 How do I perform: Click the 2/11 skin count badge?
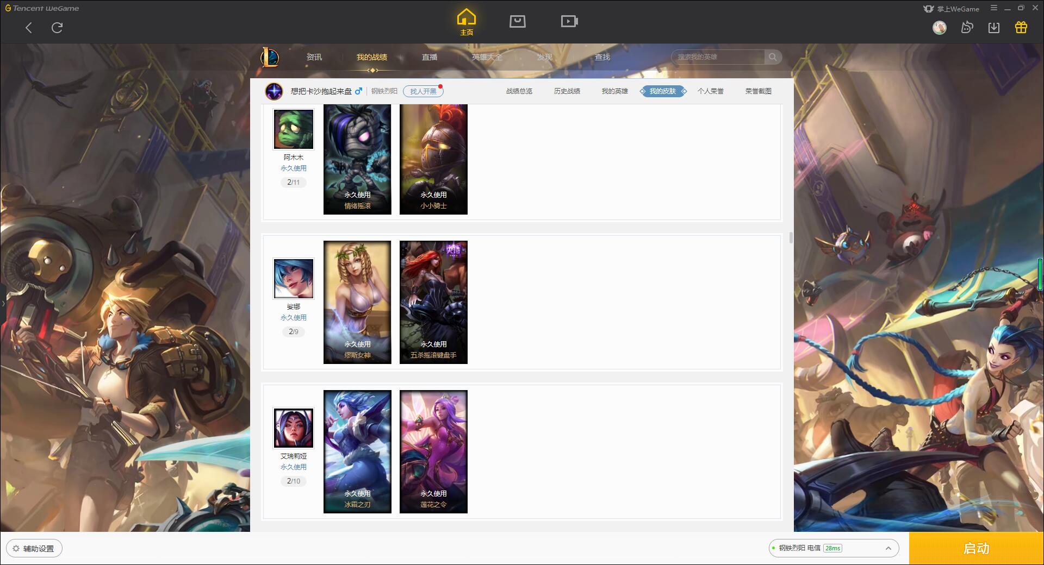294,183
